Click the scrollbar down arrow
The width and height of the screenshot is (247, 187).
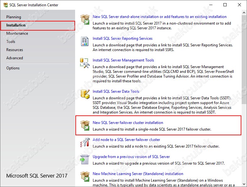tap(244, 184)
